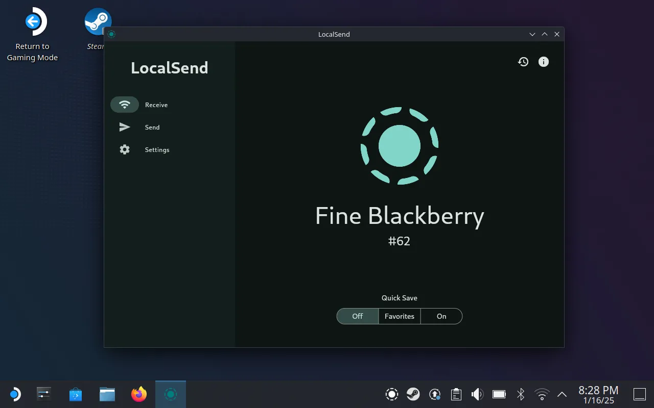654x408 pixels.
Task: Click the Fine Blackberry device name
Action: (x=400, y=216)
